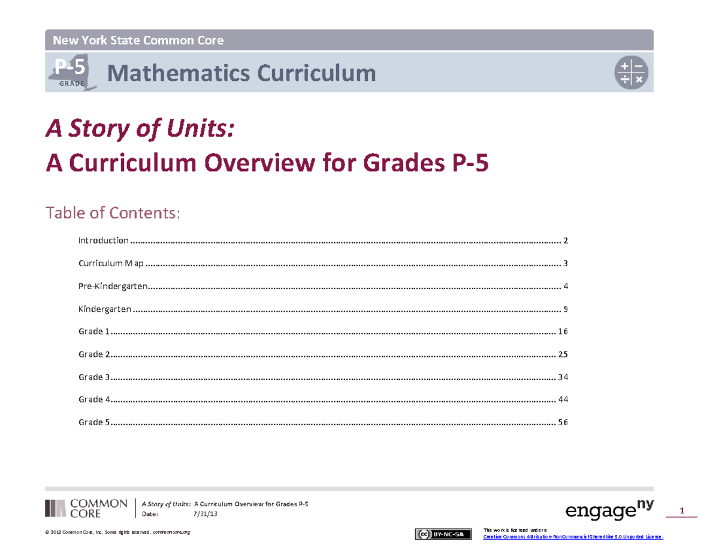Image resolution: width=719 pixels, height=556 pixels.
Task: Open the Kindergarten entry in the contents
Action: pos(104,309)
